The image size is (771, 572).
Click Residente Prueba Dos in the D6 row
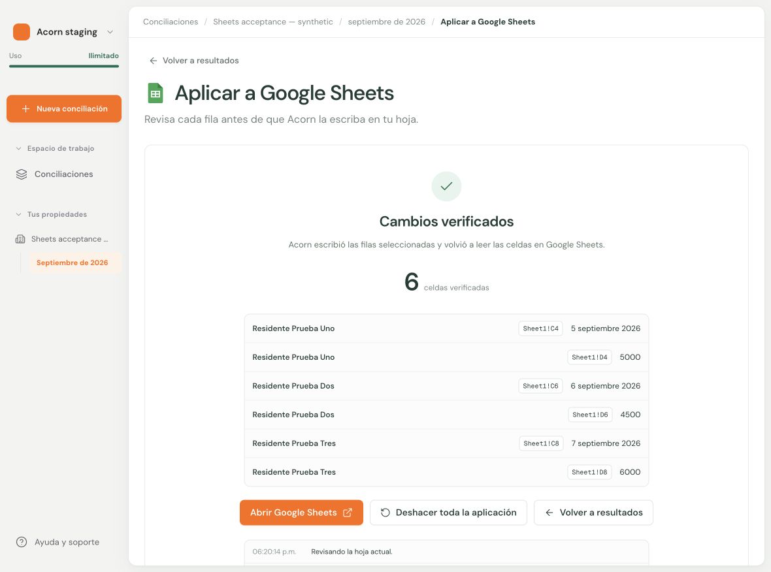pos(293,415)
